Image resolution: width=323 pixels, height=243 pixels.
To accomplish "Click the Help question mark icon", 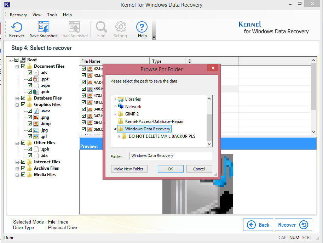I will click(142, 27).
